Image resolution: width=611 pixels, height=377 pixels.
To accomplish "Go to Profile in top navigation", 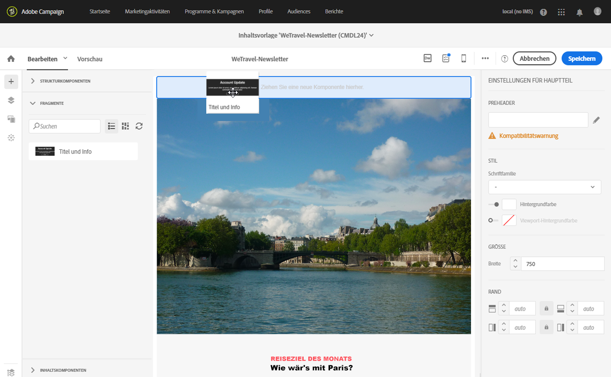I will tap(266, 12).
